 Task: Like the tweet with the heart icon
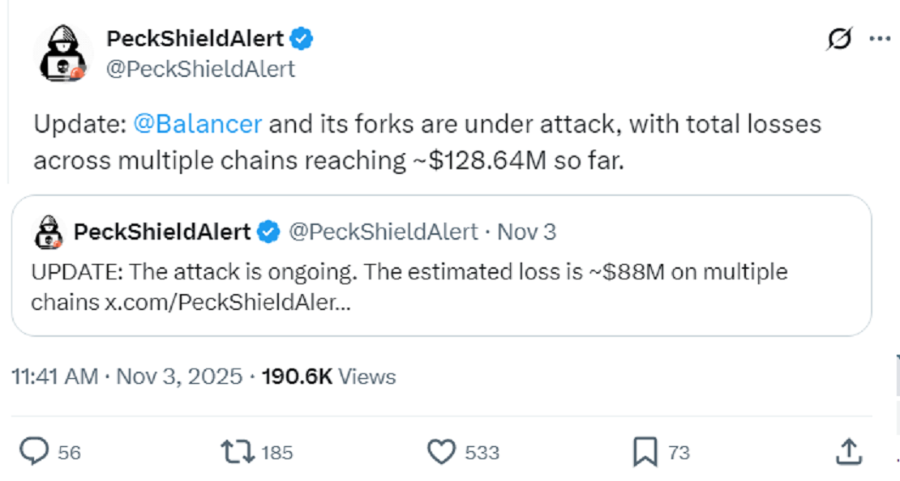click(441, 452)
